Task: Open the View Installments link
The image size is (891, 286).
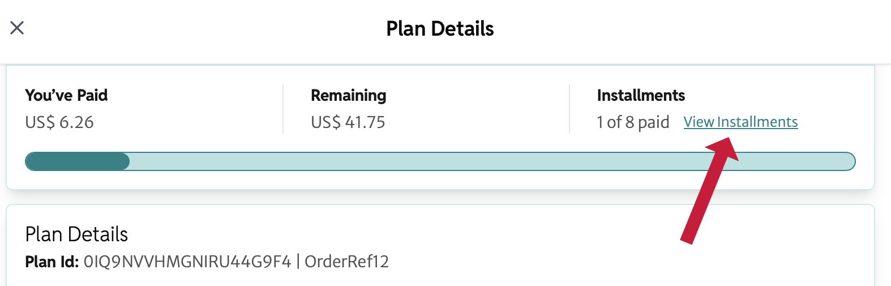Action: click(x=740, y=122)
